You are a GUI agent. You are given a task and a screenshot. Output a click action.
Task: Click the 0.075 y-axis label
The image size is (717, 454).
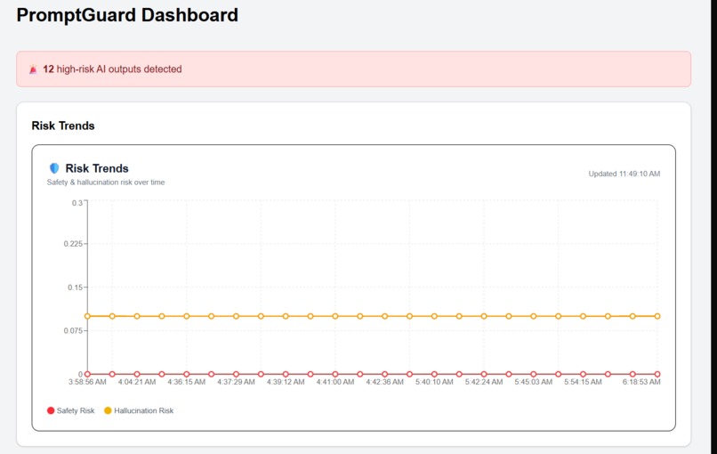73,331
